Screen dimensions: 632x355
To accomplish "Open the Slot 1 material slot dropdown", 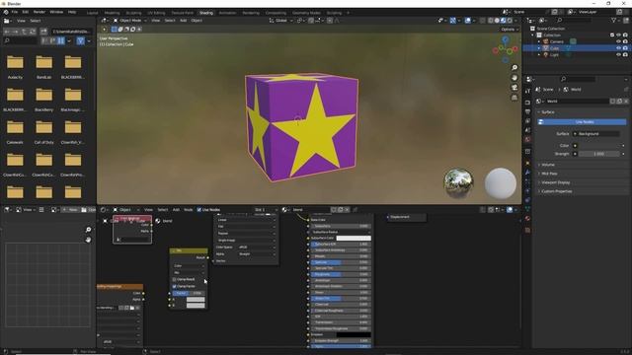I will (x=266, y=210).
